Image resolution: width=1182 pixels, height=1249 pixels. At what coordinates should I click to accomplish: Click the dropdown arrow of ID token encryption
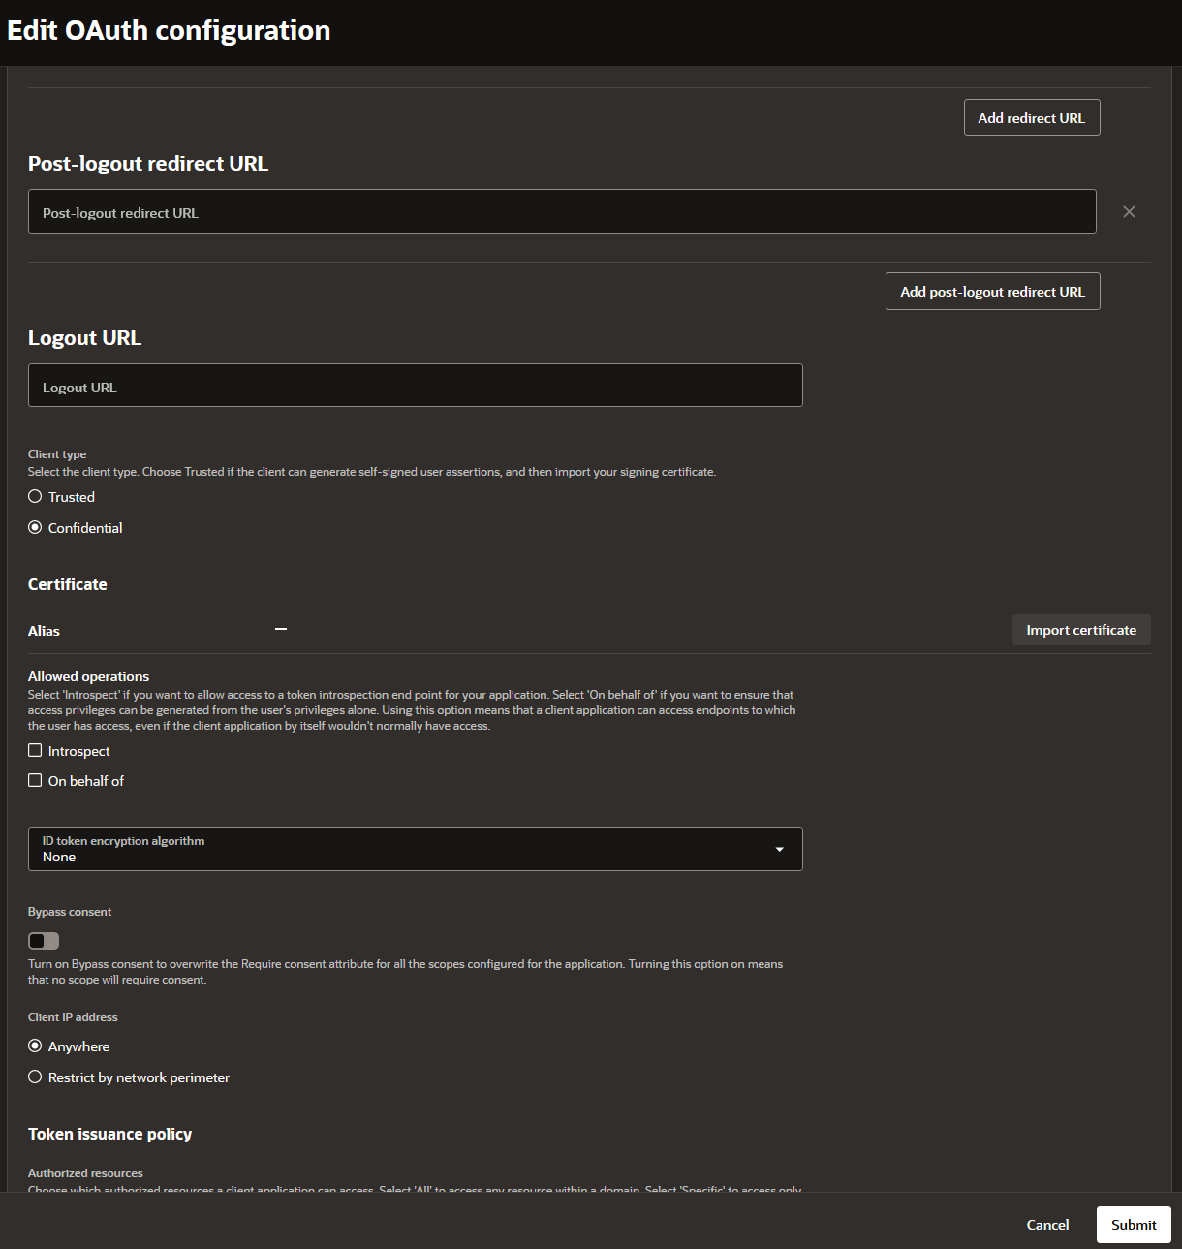coord(779,850)
